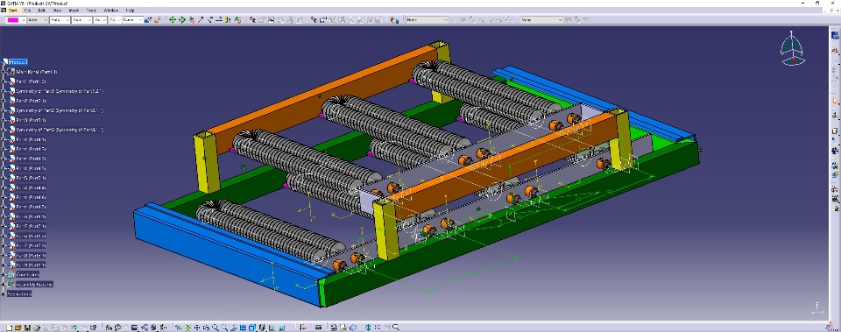Open the Window menu

(111, 11)
